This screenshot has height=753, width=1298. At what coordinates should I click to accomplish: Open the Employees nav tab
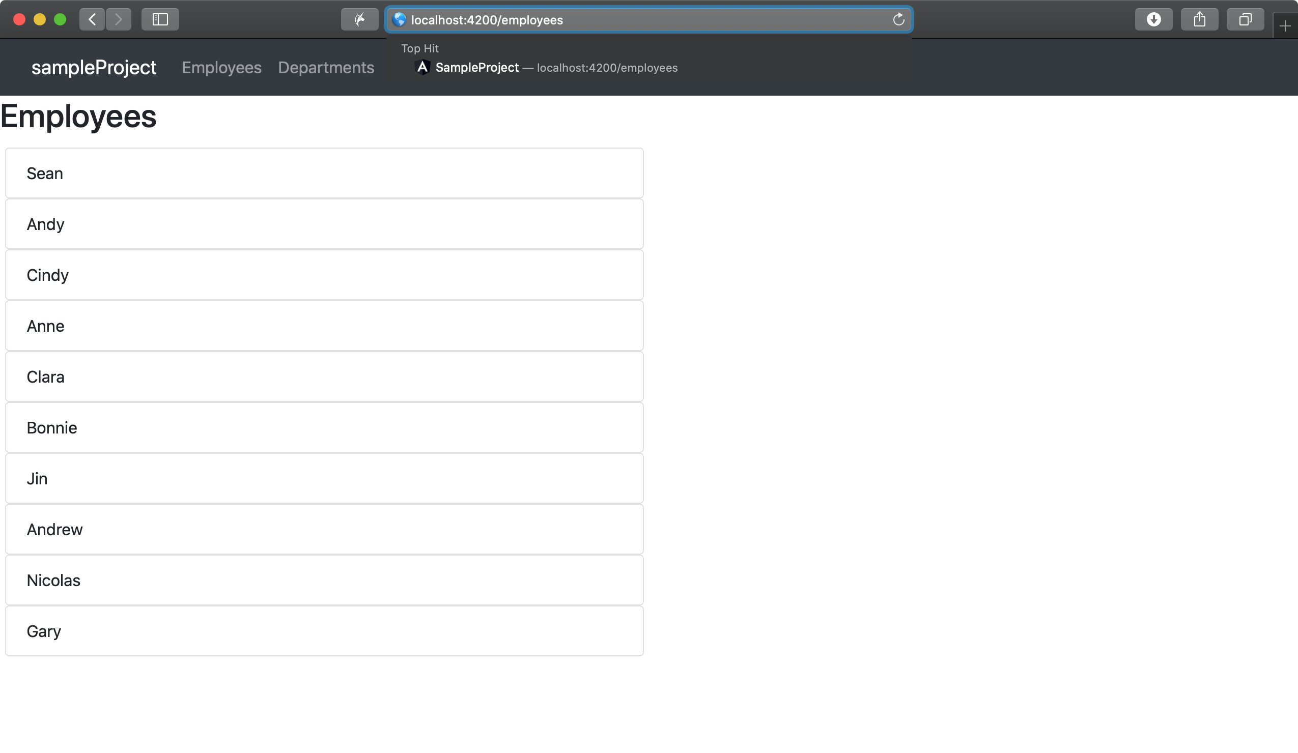click(x=221, y=68)
